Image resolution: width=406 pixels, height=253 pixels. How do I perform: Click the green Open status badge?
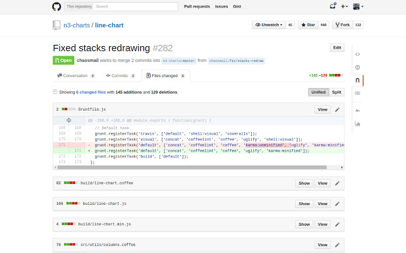coord(63,61)
